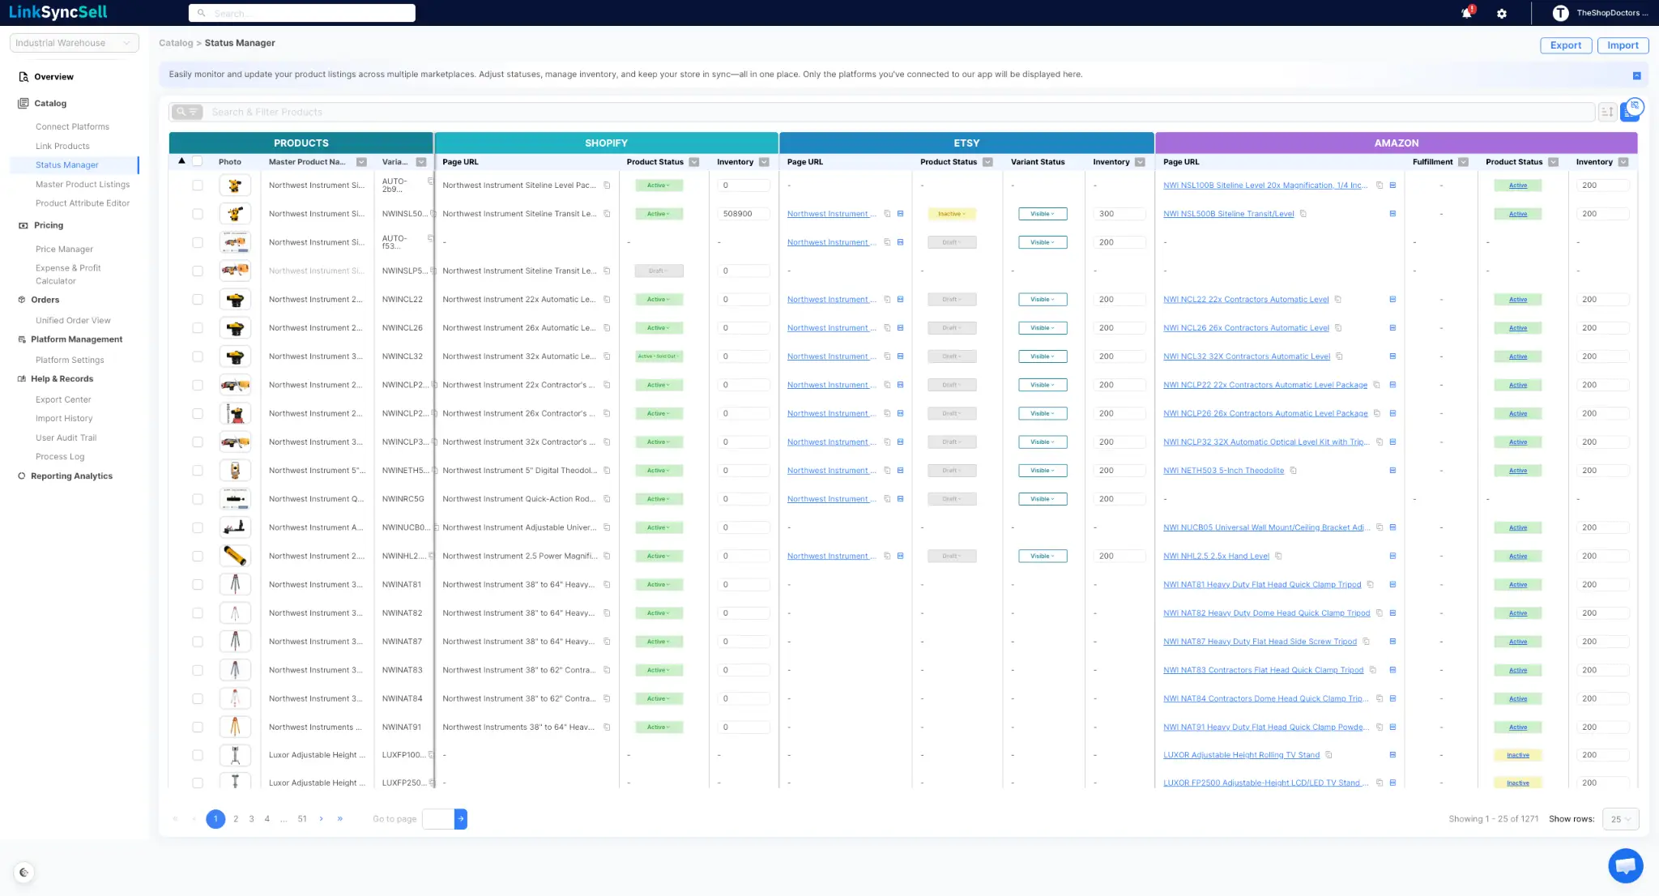Open Master Product Name column filter
This screenshot has width=1659, height=896.
tap(361, 162)
